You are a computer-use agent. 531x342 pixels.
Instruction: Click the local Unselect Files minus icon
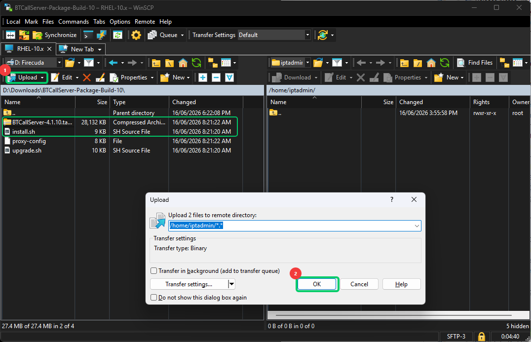point(216,77)
